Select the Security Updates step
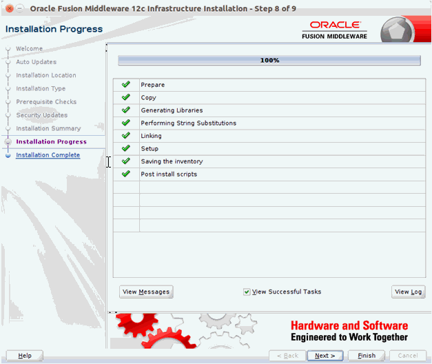 42,115
